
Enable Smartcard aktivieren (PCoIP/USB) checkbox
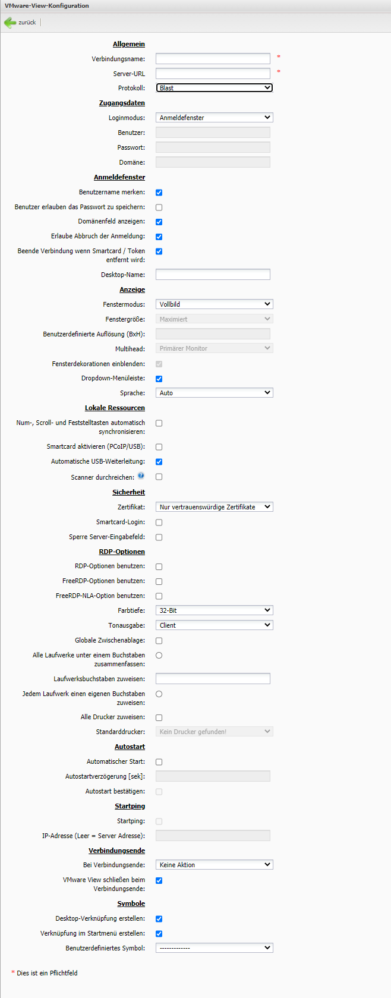coord(159,447)
